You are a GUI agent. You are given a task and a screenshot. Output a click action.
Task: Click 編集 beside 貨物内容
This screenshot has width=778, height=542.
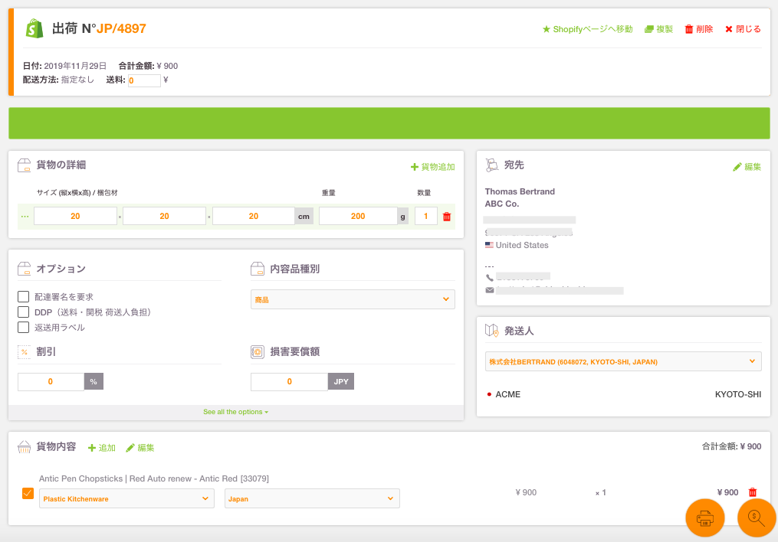pos(140,448)
